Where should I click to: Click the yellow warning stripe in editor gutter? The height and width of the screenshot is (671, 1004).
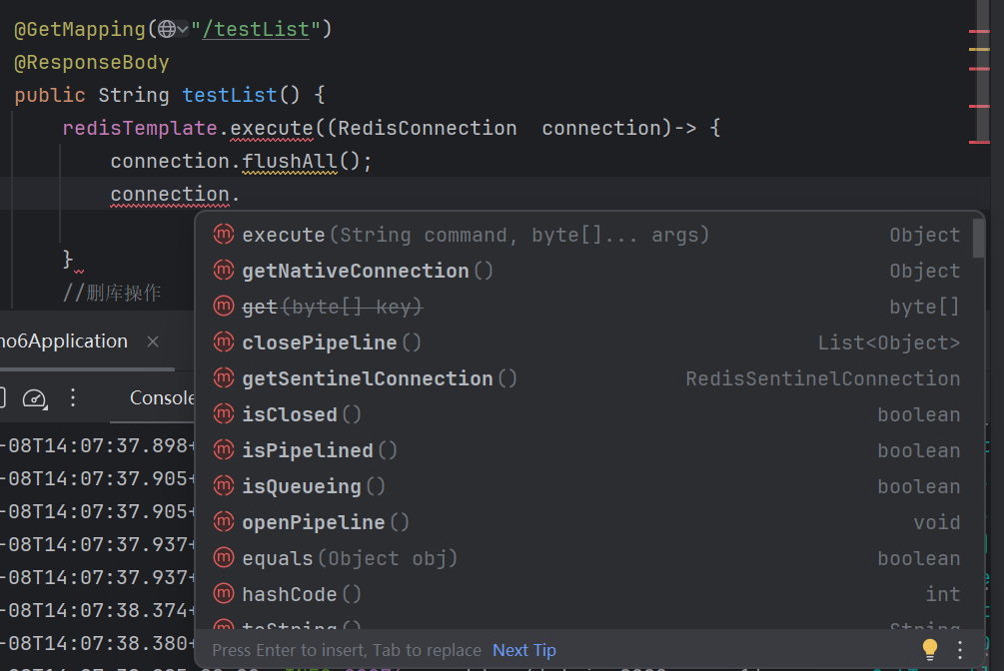coord(979,49)
